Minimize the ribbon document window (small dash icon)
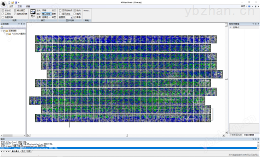The width and height of the screenshot is (260, 157). point(253,7)
